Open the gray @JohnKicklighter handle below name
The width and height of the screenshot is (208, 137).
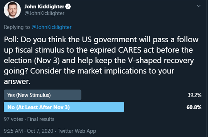tap(44, 13)
